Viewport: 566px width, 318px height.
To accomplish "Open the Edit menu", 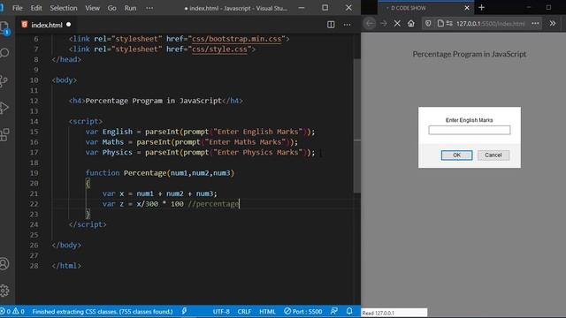I will 36,8.
